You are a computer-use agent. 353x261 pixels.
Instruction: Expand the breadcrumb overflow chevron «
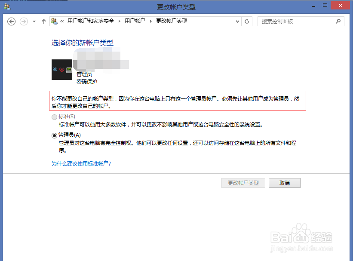pyautogui.click(x=63, y=21)
